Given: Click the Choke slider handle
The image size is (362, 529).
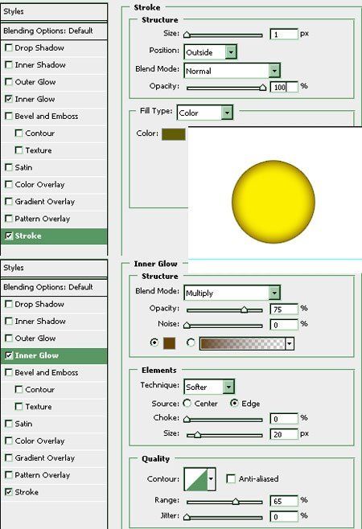Looking at the screenshot, I should point(187,420).
